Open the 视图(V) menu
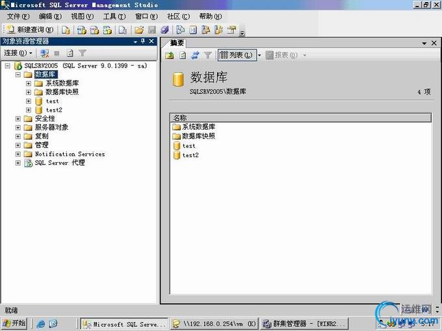 [x=82, y=17]
